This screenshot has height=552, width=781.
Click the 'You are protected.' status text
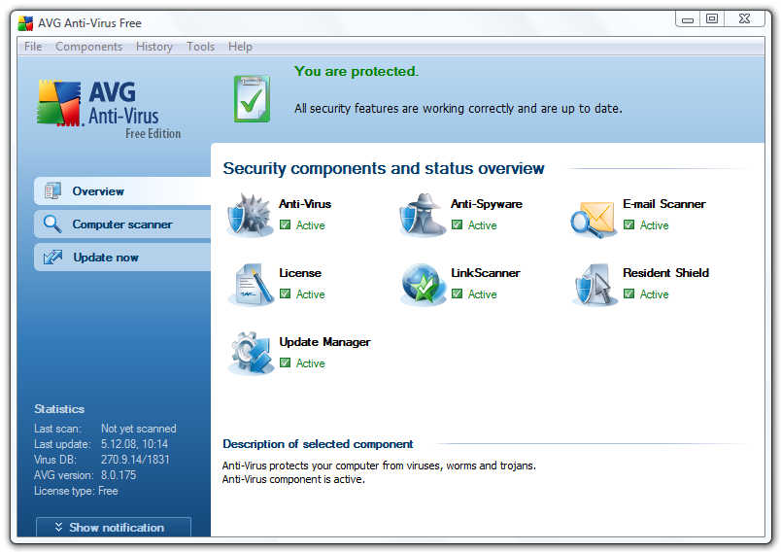click(x=357, y=71)
